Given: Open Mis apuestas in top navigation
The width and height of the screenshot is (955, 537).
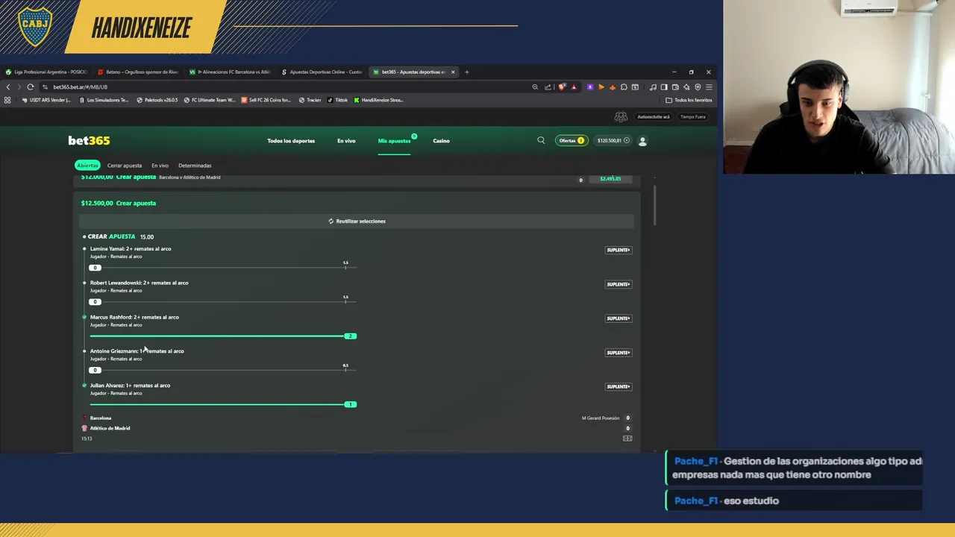Looking at the screenshot, I should [x=394, y=141].
